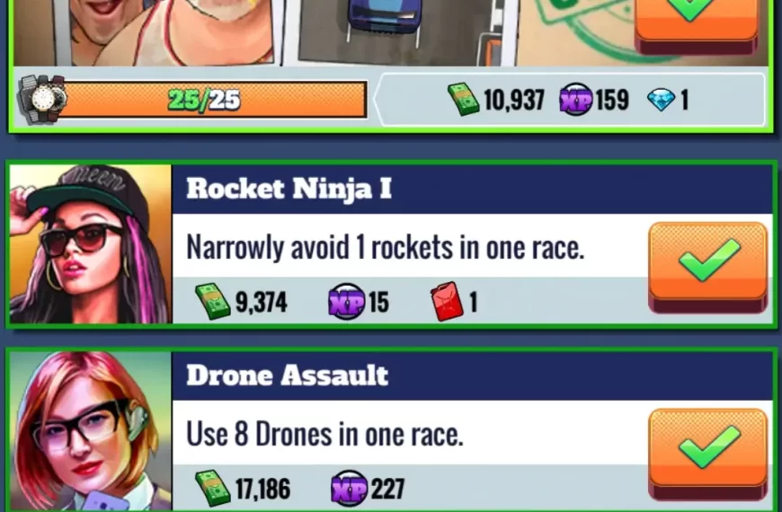The width and height of the screenshot is (782, 512).
Task: Tap cash icon next to 17,186
Action: 213,488
